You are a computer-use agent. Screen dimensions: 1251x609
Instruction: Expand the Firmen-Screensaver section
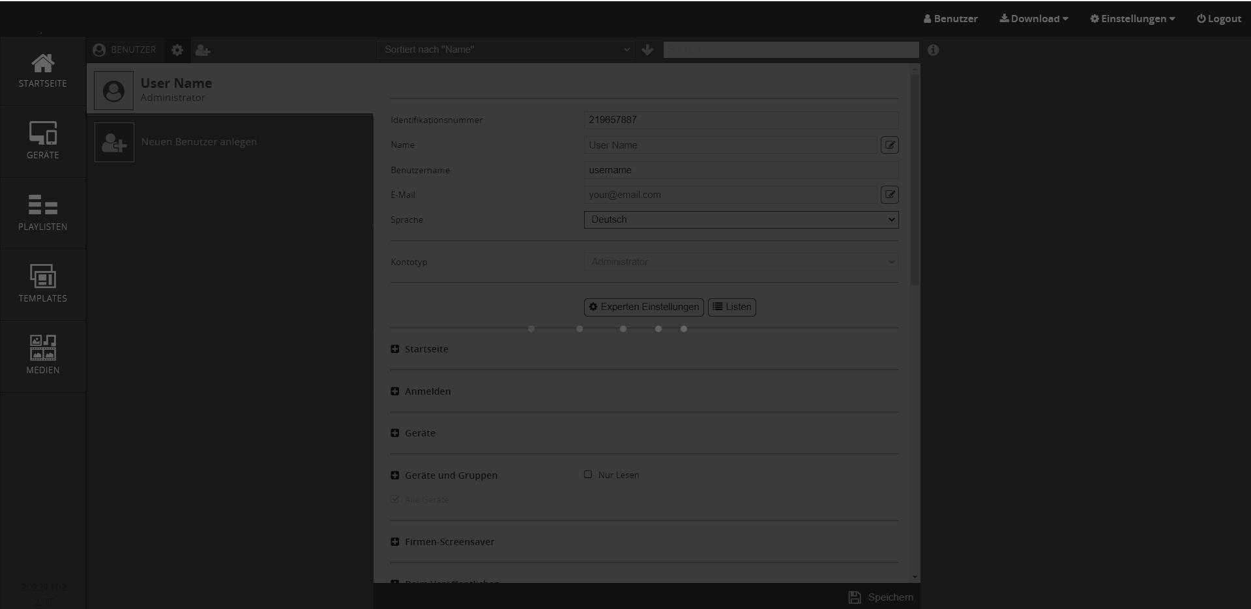[395, 542]
